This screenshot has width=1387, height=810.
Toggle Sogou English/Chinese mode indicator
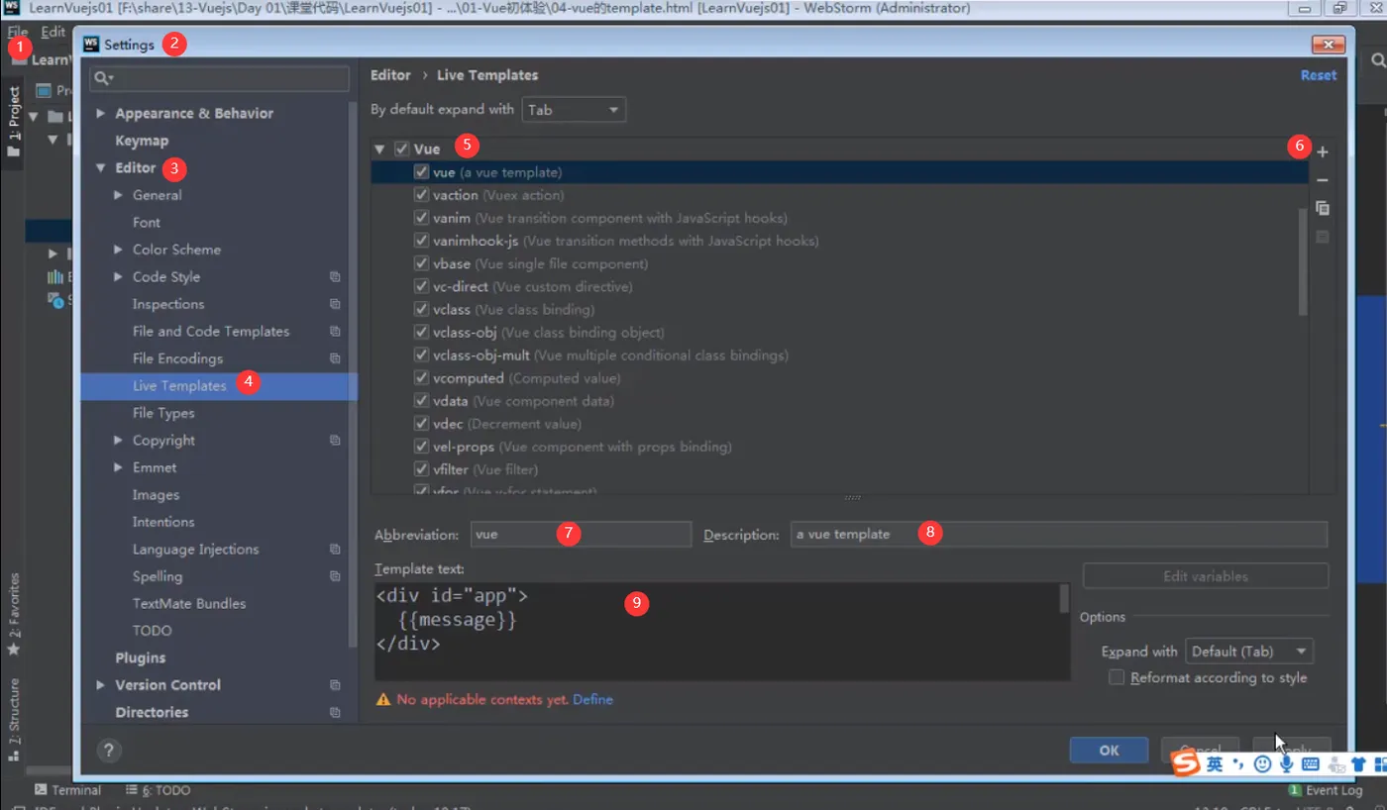(1215, 763)
